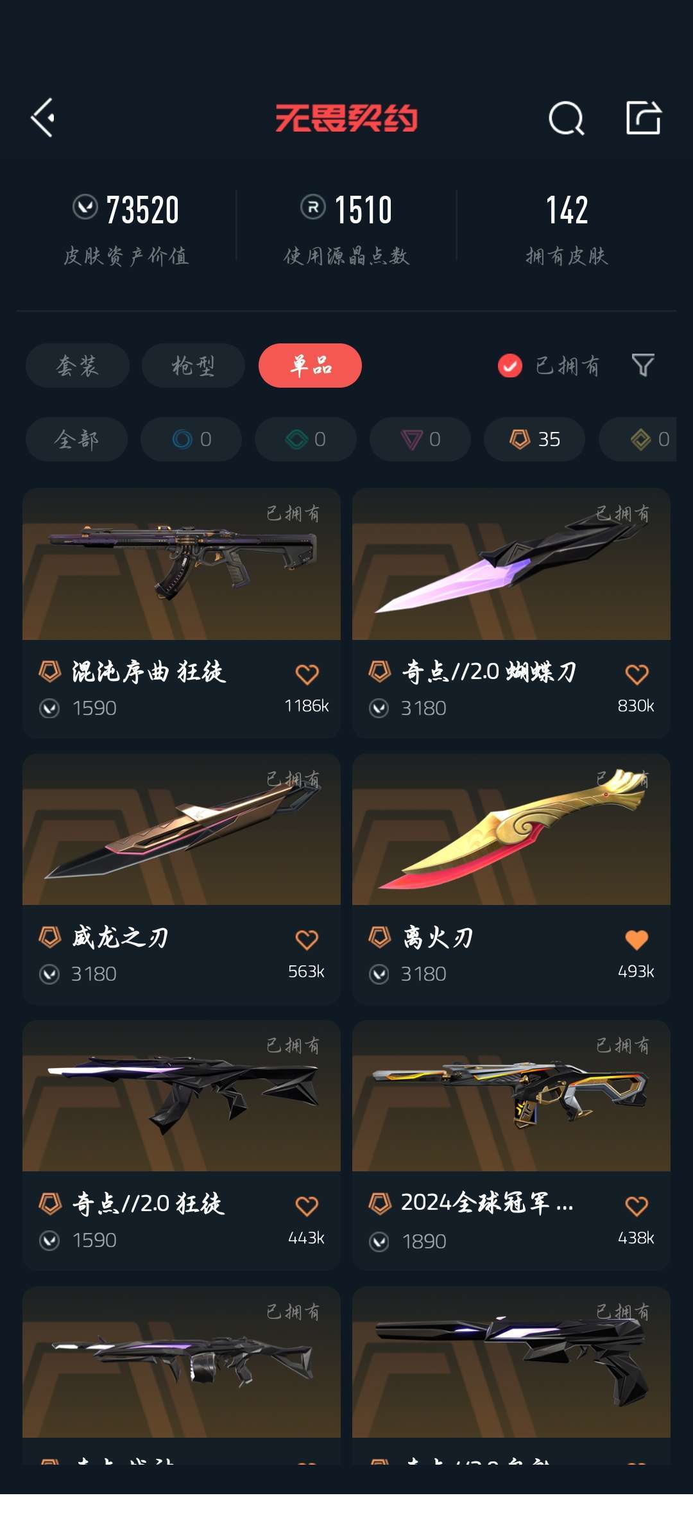Open the filter funnel icon
Screen dimensions: 693x1525
tap(643, 365)
